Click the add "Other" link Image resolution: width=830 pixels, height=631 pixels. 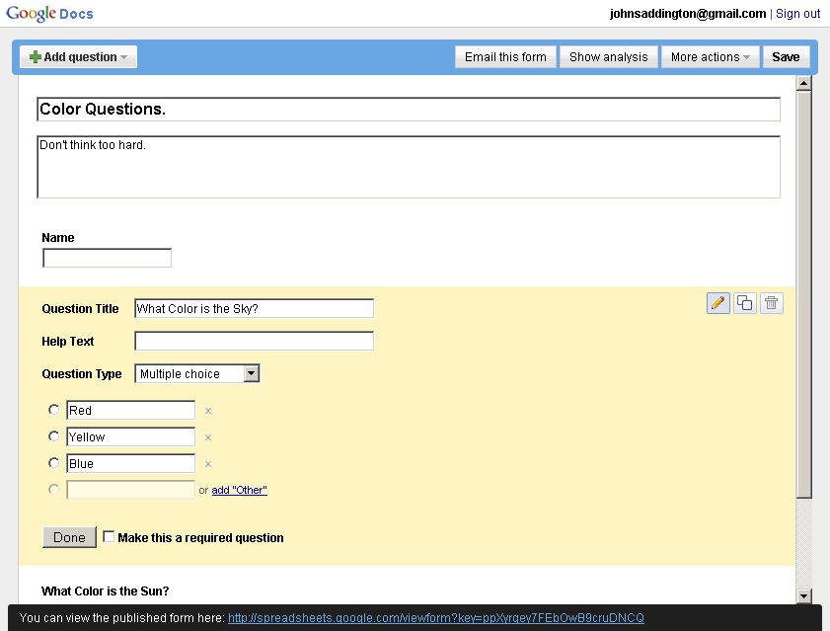[239, 490]
